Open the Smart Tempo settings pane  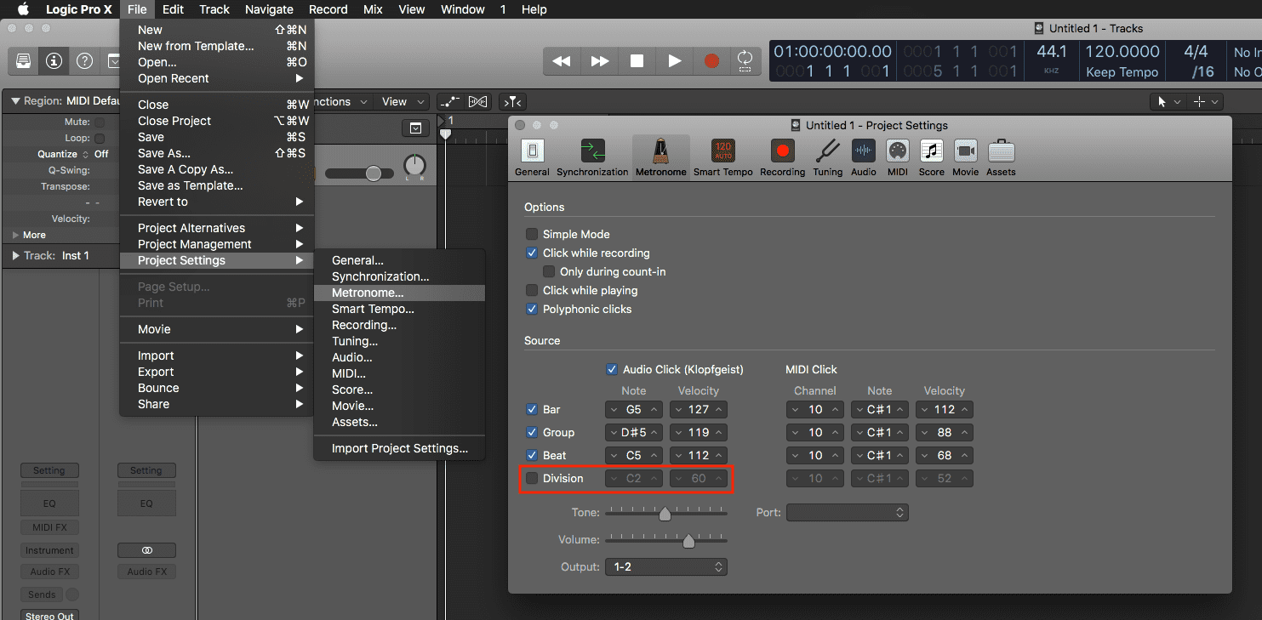pos(722,157)
